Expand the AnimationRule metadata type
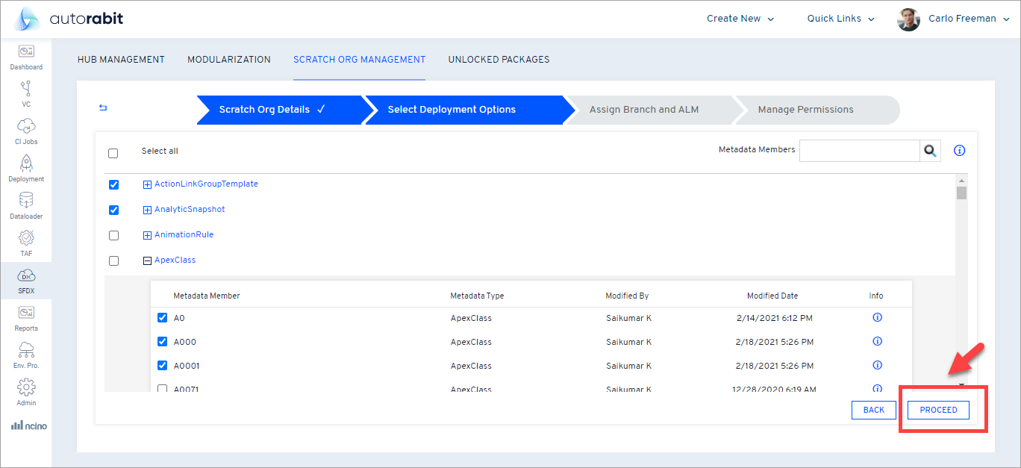Screen dimensions: 1021x468 pyautogui.click(x=147, y=234)
